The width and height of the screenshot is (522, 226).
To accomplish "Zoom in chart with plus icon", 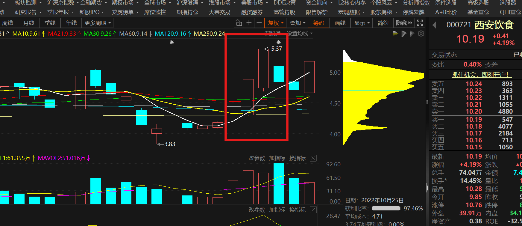I will point(249,23).
